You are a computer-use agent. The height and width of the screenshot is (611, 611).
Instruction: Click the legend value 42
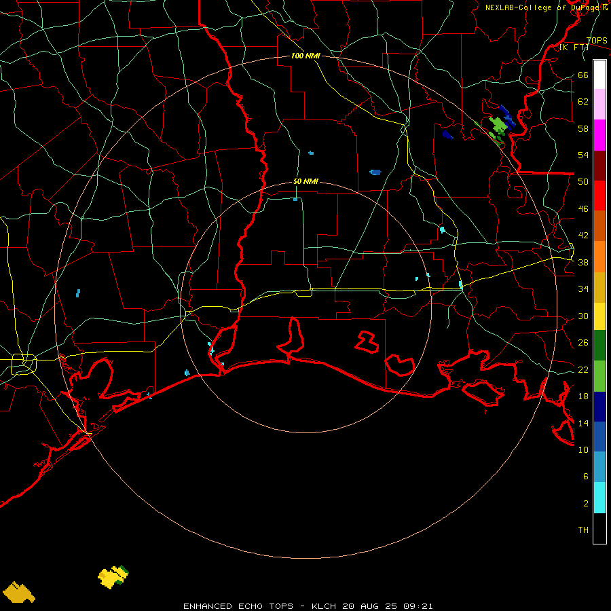[x=583, y=236]
